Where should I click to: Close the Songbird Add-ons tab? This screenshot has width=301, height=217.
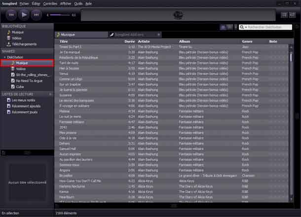[159, 35]
